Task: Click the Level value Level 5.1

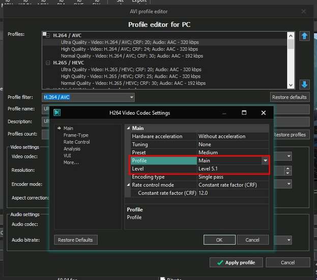Action: click(233, 169)
